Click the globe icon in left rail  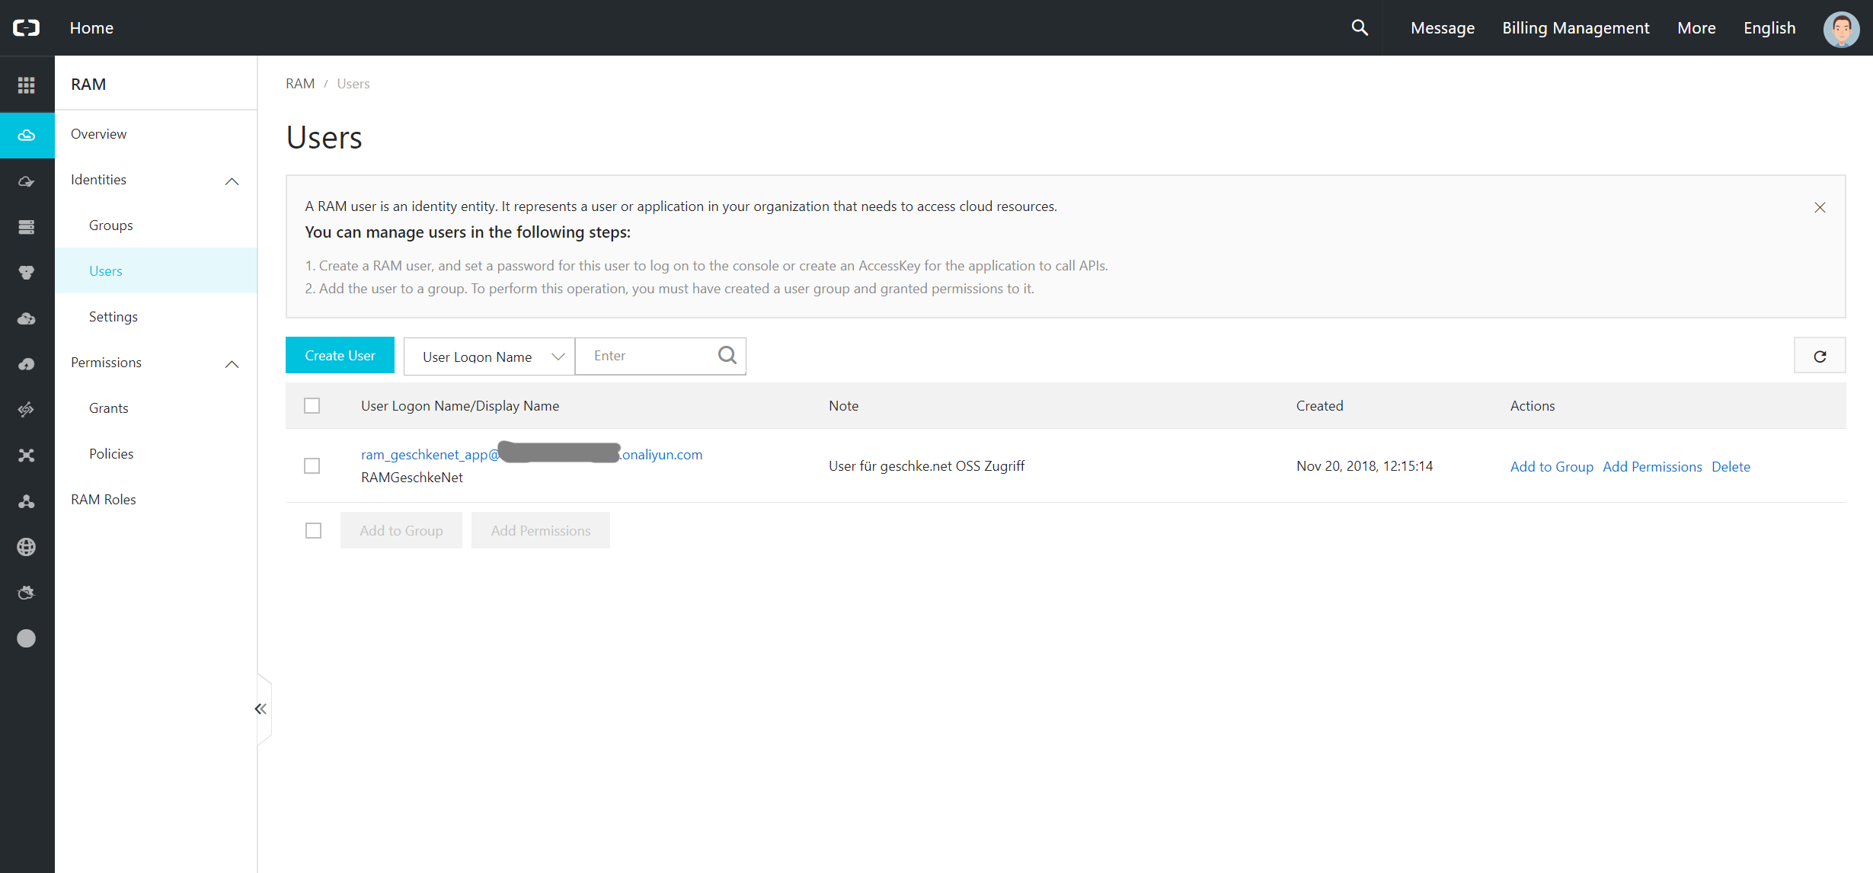click(x=27, y=547)
